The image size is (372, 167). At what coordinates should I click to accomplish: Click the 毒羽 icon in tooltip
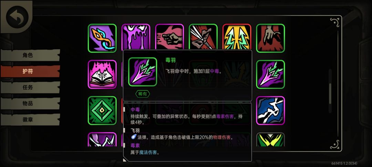pos(143,72)
